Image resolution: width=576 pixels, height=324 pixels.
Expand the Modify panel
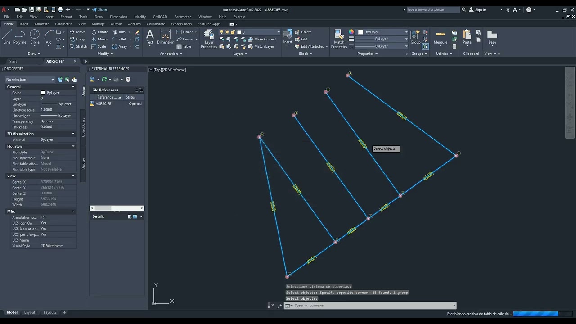tap(106, 54)
